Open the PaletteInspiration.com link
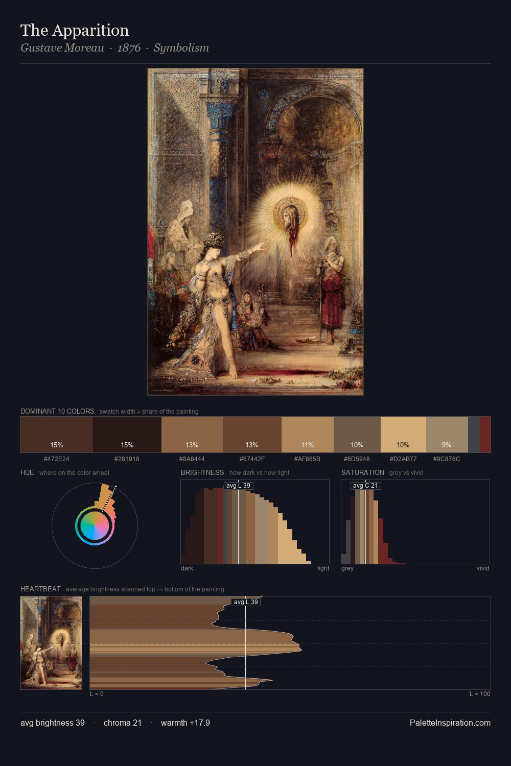The width and height of the screenshot is (511, 766). click(450, 723)
